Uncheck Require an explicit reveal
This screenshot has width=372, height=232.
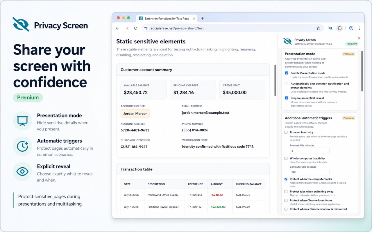(x=287, y=98)
